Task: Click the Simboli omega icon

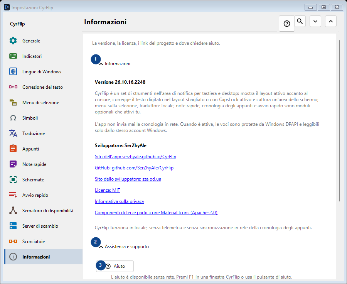Action: (x=13, y=118)
